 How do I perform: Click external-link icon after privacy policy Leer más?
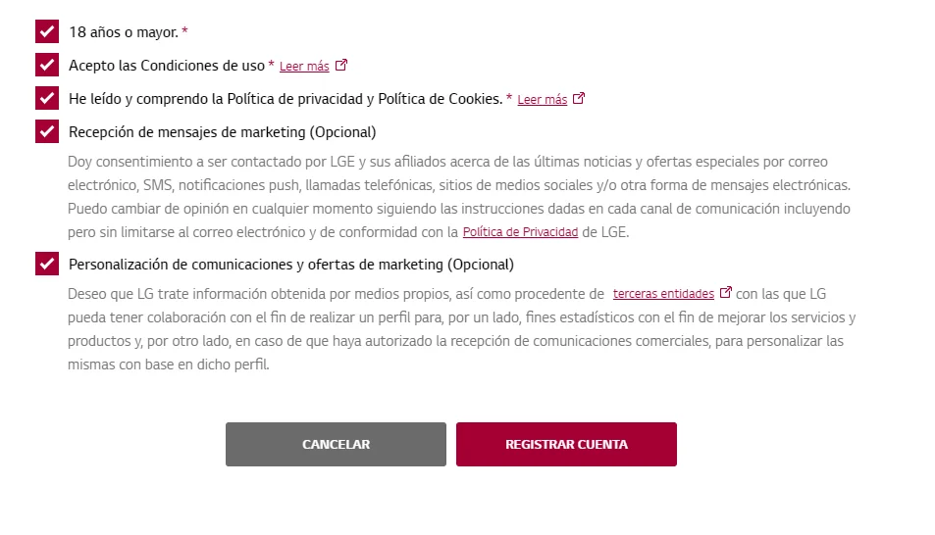click(x=579, y=98)
